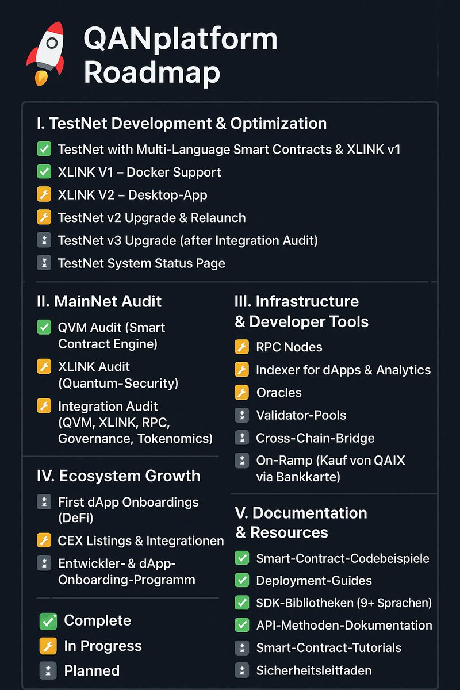Click grey icon beside Sicherheitsleitfaden

(242, 670)
